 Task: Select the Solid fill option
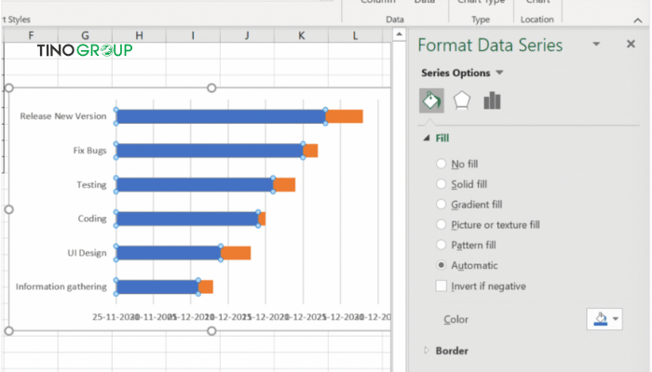(x=441, y=184)
